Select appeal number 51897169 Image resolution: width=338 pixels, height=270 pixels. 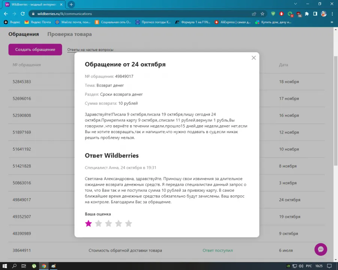(22, 132)
